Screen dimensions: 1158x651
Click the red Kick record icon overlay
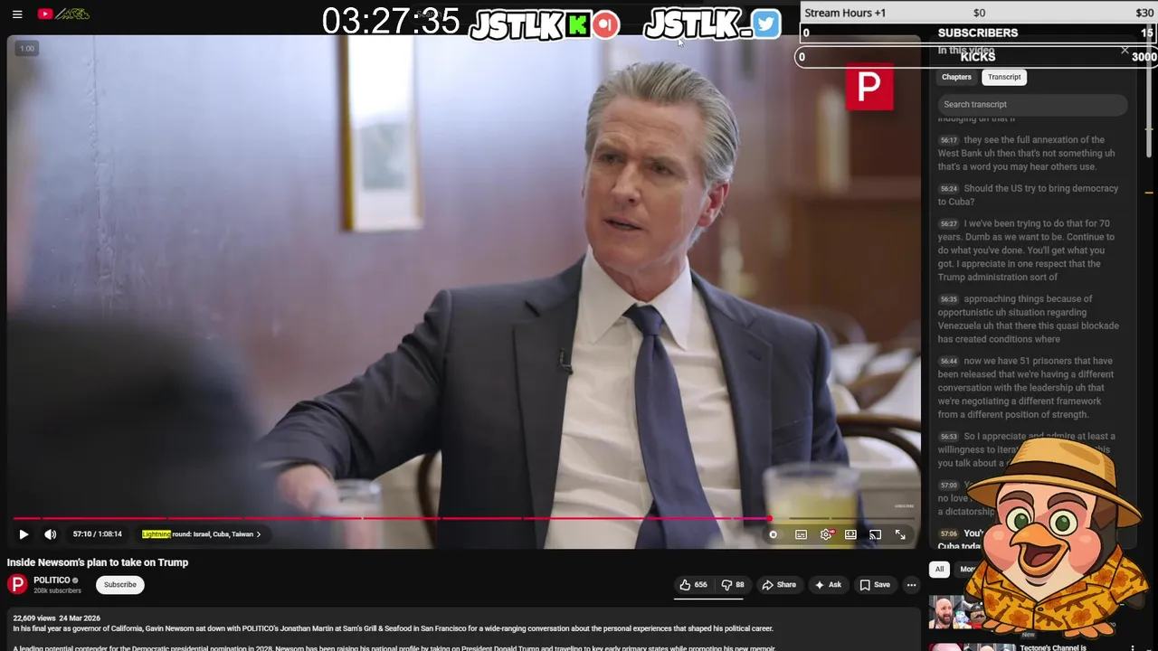[606, 24]
